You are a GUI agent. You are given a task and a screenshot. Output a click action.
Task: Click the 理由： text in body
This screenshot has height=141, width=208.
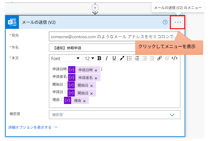57,100
